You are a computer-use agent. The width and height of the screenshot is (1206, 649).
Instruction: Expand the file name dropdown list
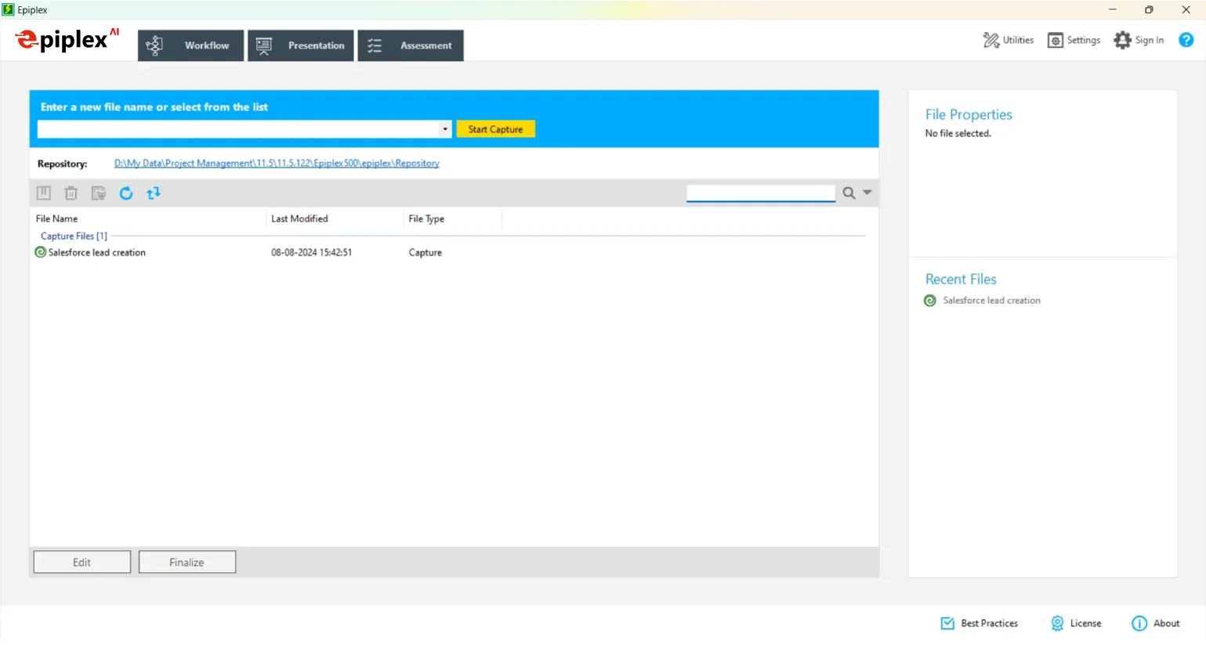[x=445, y=129]
